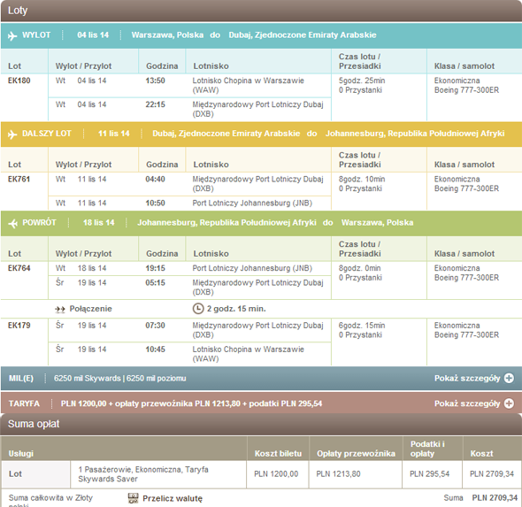This screenshot has height=507, width=522.
Task: Click the Loty panel title bar
Action: tap(261, 11)
